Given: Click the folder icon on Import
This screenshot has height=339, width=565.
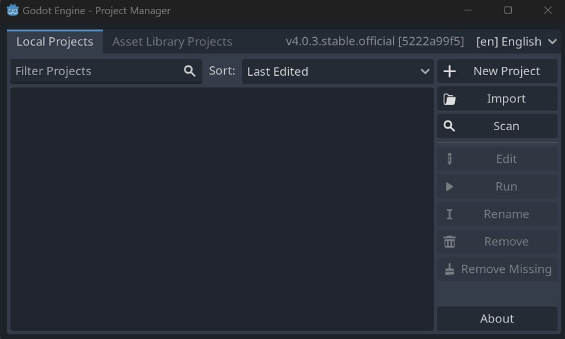Looking at the screenshot, I should click(449, 99).
